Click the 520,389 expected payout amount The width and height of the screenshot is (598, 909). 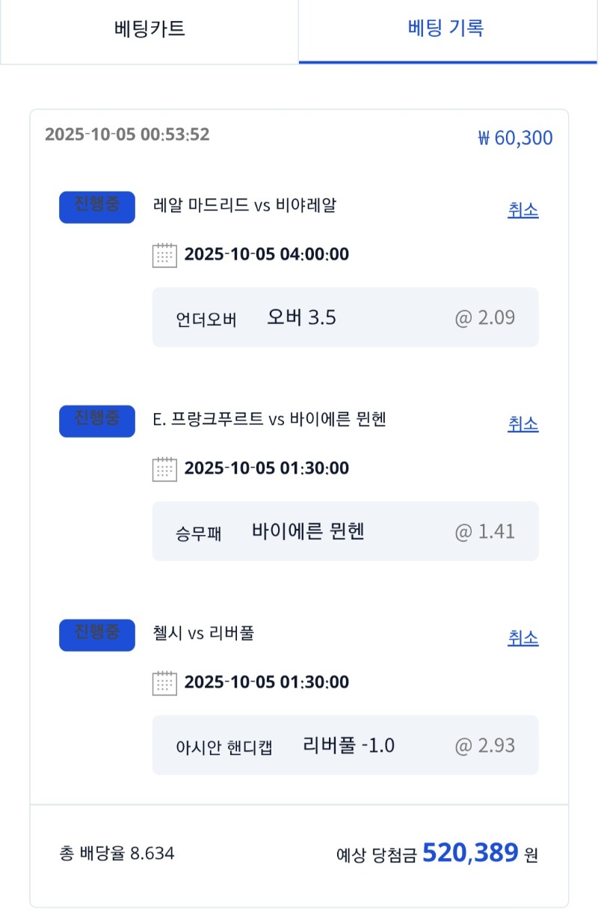[x=470, y=852]
